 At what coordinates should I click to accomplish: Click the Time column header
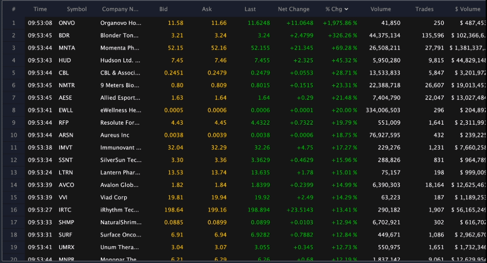tap(40, 9)
